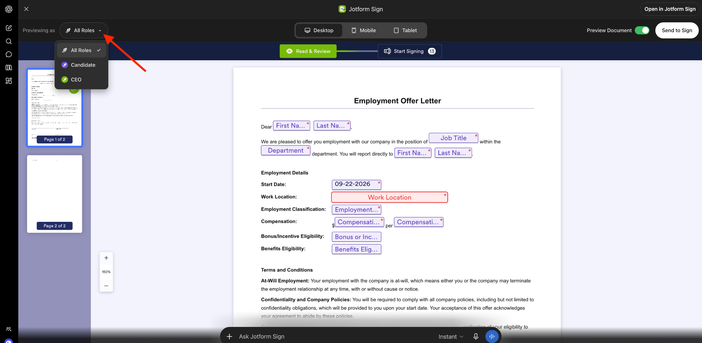Screen dimensions: 702x343
Task: Click Start Signing button
Action: 410,51
